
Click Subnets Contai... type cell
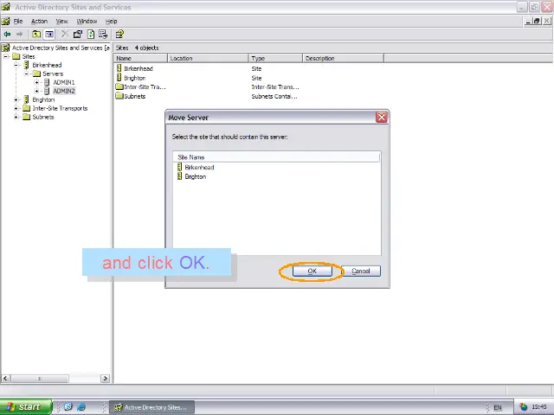pos(274,96)
